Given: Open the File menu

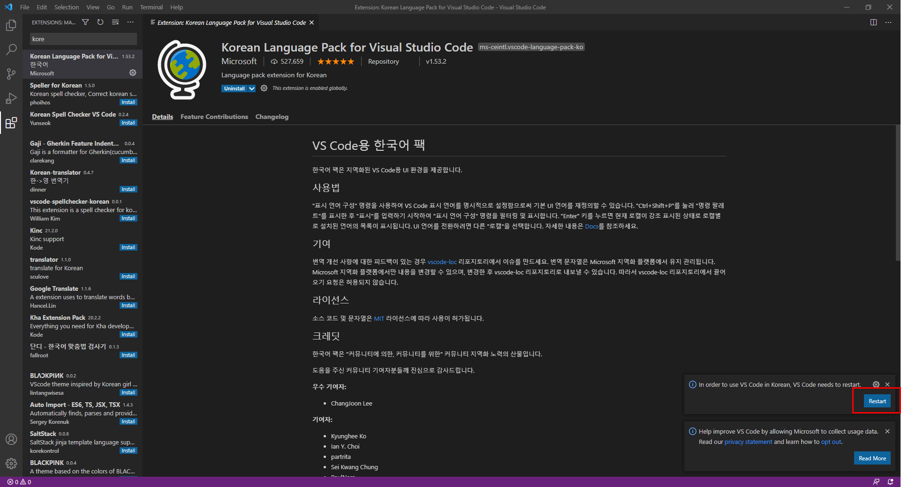Looking at the screenshot, I should (x=25, y=7).
